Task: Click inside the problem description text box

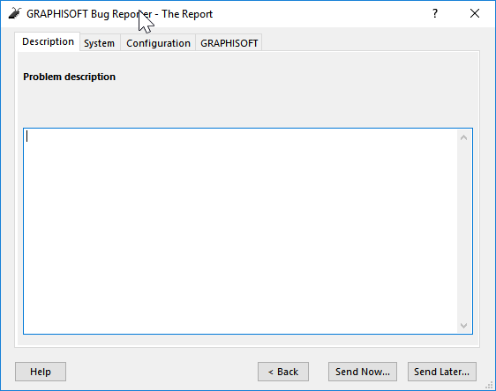Action: (240, 231)
